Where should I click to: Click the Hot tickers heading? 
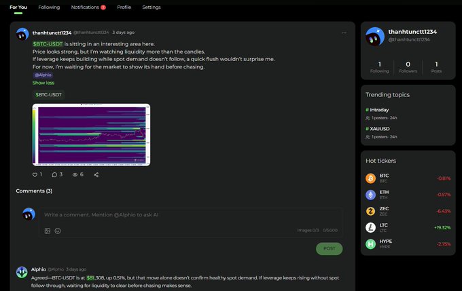click(x=380, y=161)
